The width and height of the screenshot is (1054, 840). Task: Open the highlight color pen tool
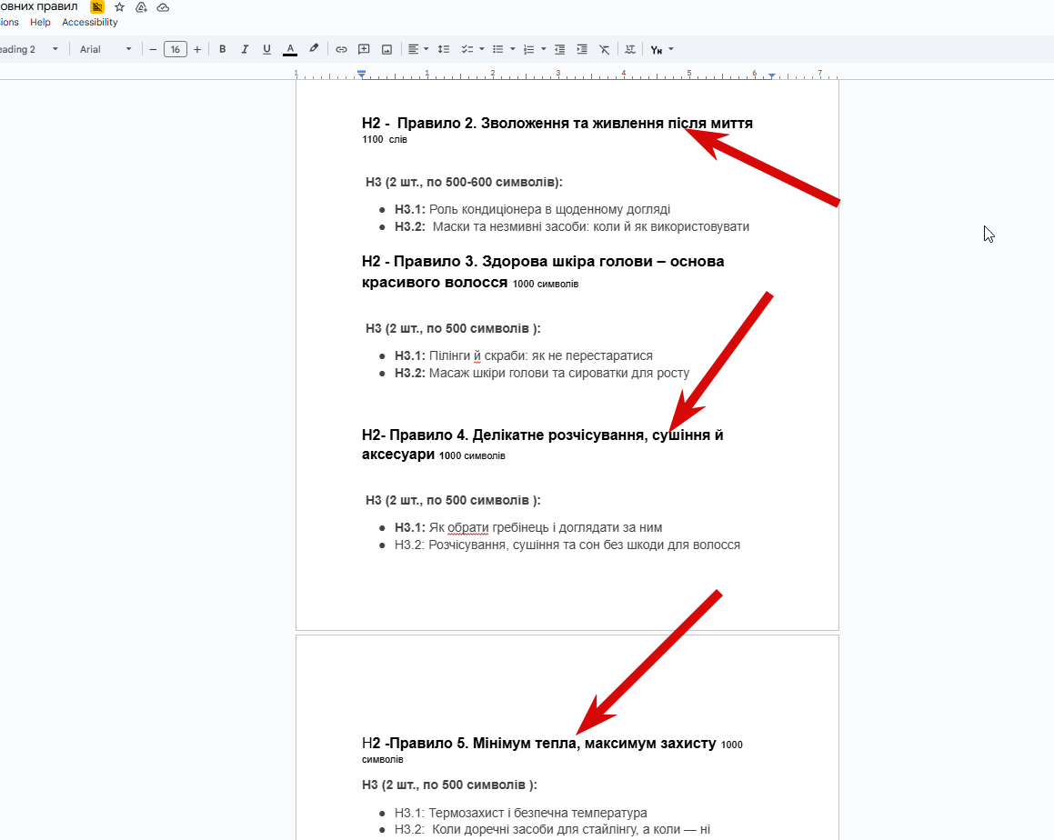click(x=313, y=49)
